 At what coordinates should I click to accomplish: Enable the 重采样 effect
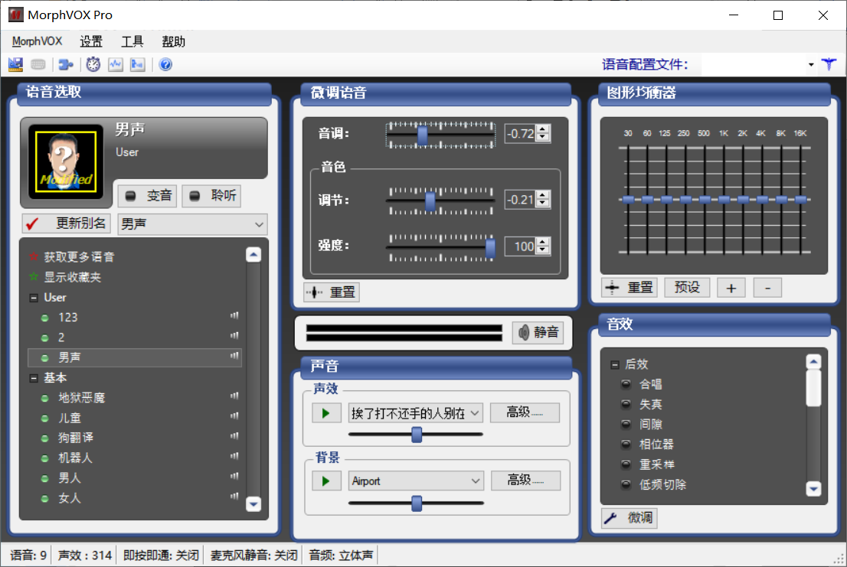pyautogui.click(x=626, y=464)
